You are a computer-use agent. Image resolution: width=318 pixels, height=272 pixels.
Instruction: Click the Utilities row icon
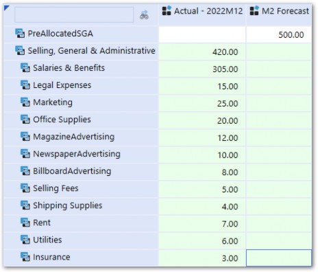click(25, 240)
